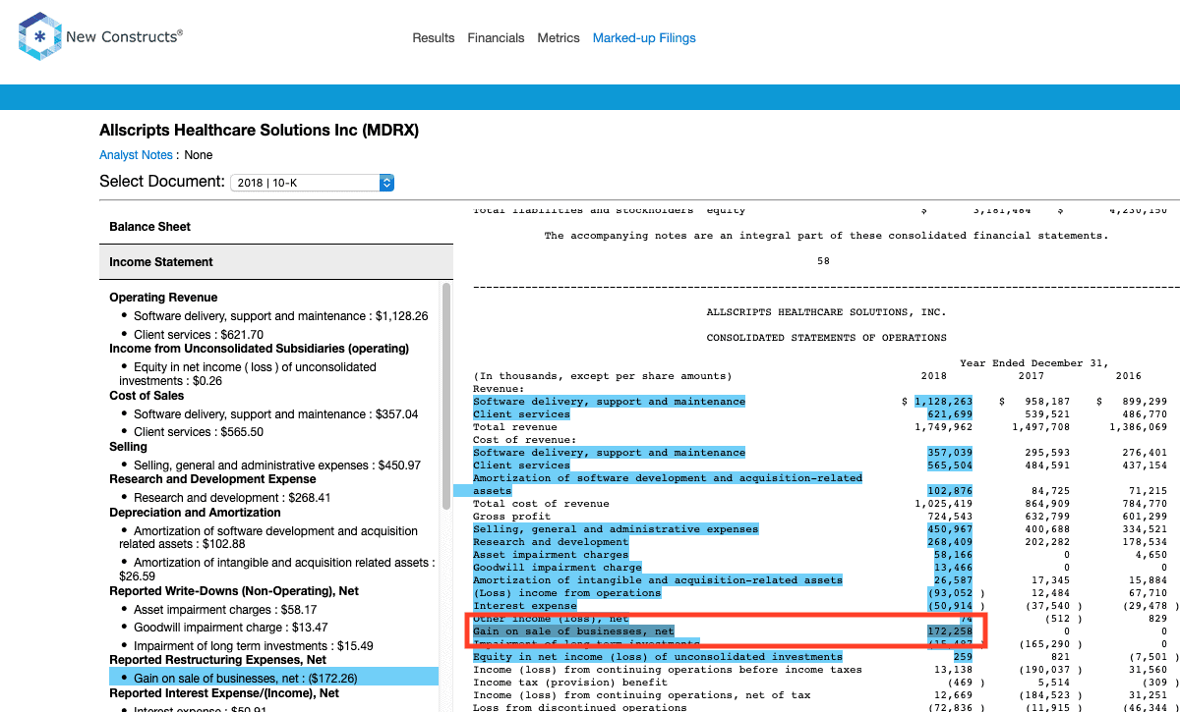Click sidebar Software delivery $1,128.26 item

coord(281,316)
